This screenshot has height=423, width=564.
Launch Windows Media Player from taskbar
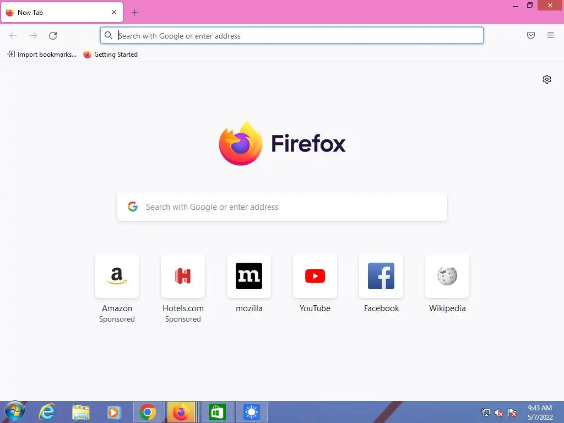(x=114, y=412)
